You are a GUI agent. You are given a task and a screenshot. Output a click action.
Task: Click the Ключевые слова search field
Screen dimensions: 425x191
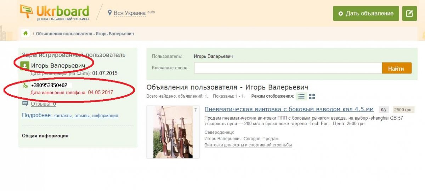click(x=288, y=68)
